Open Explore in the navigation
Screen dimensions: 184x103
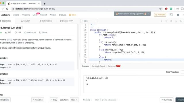click(x=16, y=15)
